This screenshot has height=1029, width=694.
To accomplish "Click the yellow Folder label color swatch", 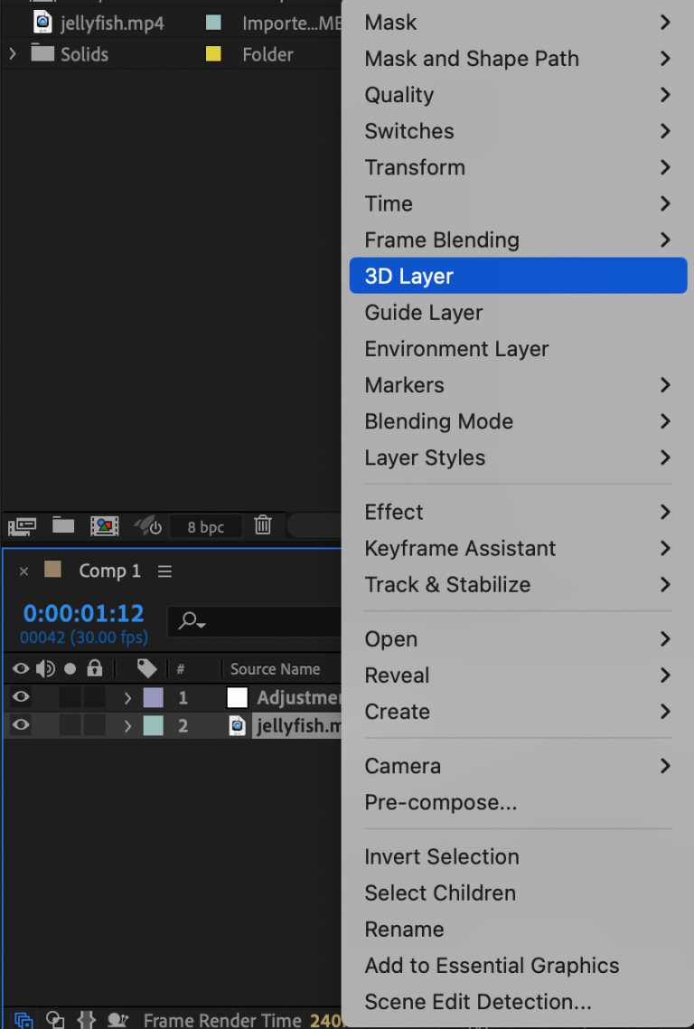I will click(213, 54).
